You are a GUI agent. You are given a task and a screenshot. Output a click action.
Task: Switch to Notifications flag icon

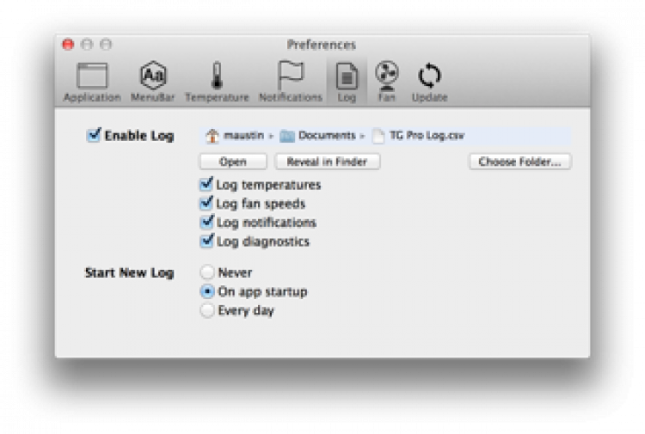click(291, 76)
